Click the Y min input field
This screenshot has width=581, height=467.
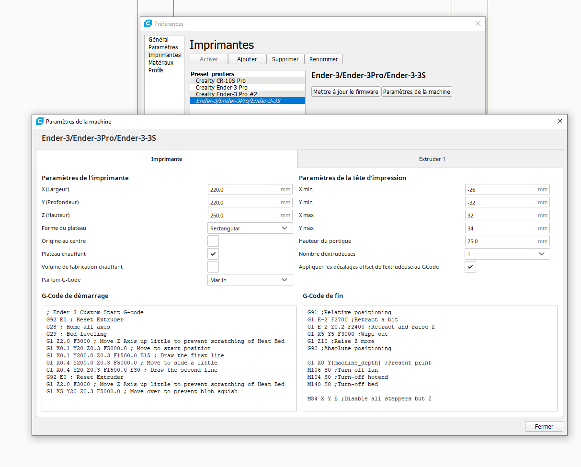pyautogui.click(x=507, y=202)
